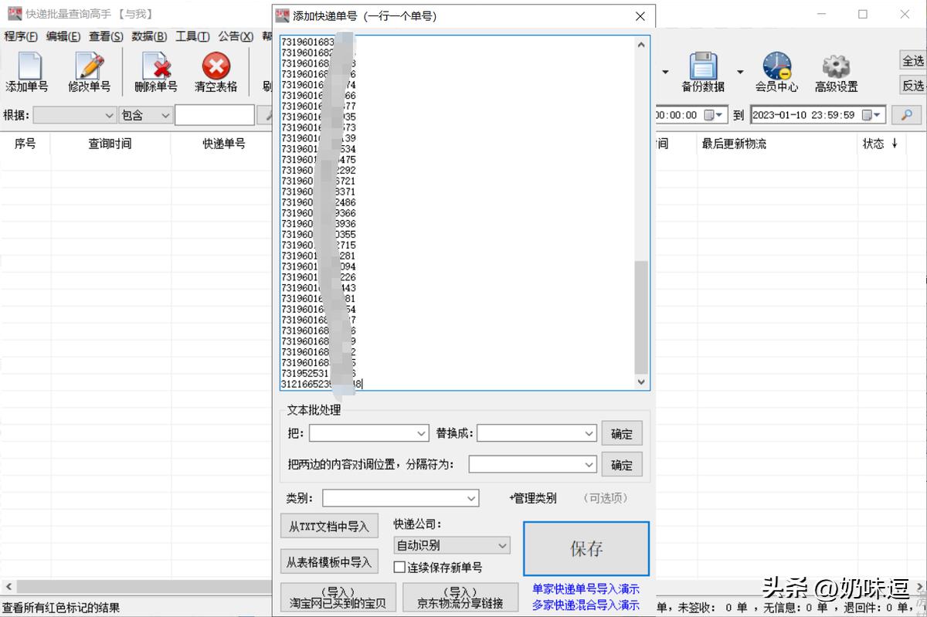Open the 查看(S) menu
Screen dimensions: 927x617
click(106, 36)
